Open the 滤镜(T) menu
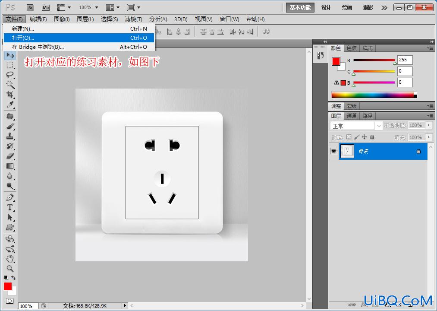437x311 pixels. (133, 19)
